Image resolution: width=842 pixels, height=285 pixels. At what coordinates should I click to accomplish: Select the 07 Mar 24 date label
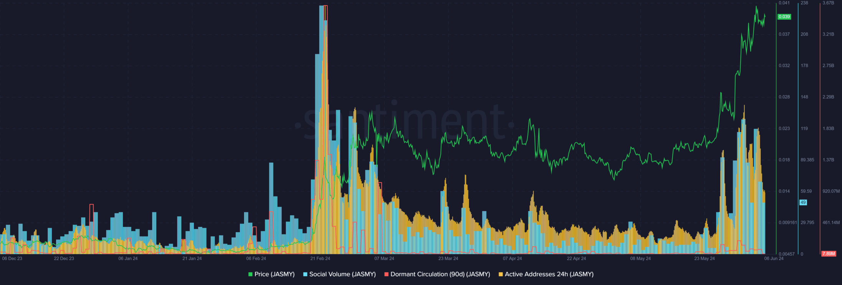click(x=384, y=259)
